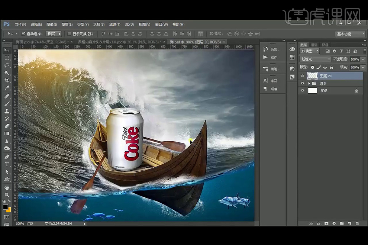Select the 背景 layer thumbnail
Viewport: 368px width, 245px height.
click(312, 91)
